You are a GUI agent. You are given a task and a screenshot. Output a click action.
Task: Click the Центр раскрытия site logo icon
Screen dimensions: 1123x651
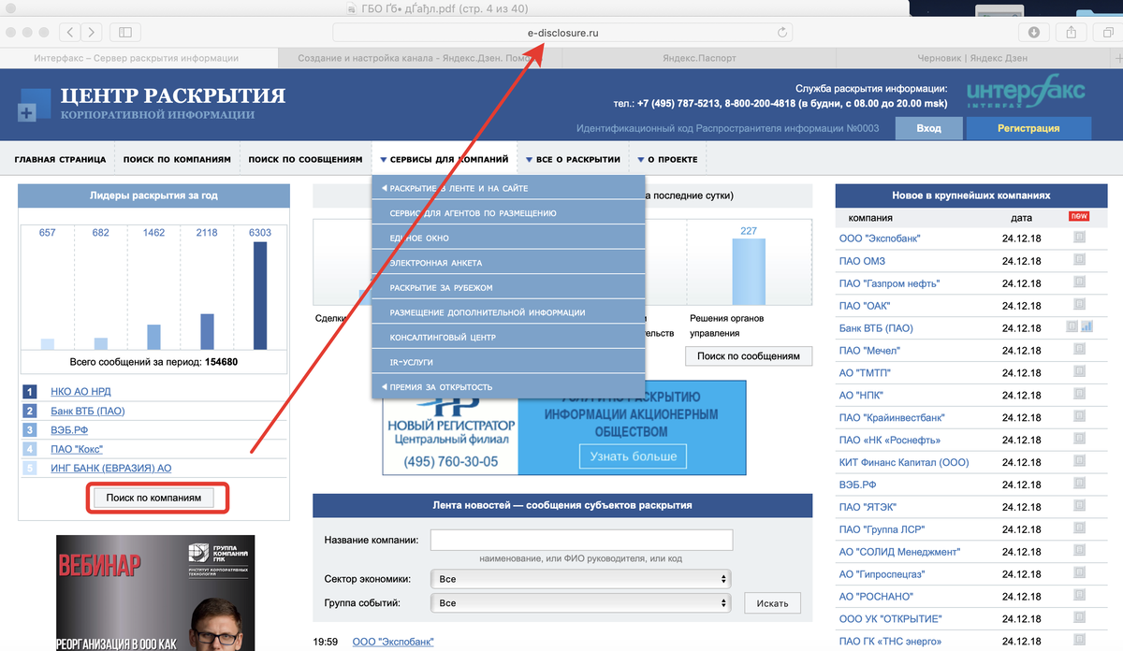click(x=34, y=107)
